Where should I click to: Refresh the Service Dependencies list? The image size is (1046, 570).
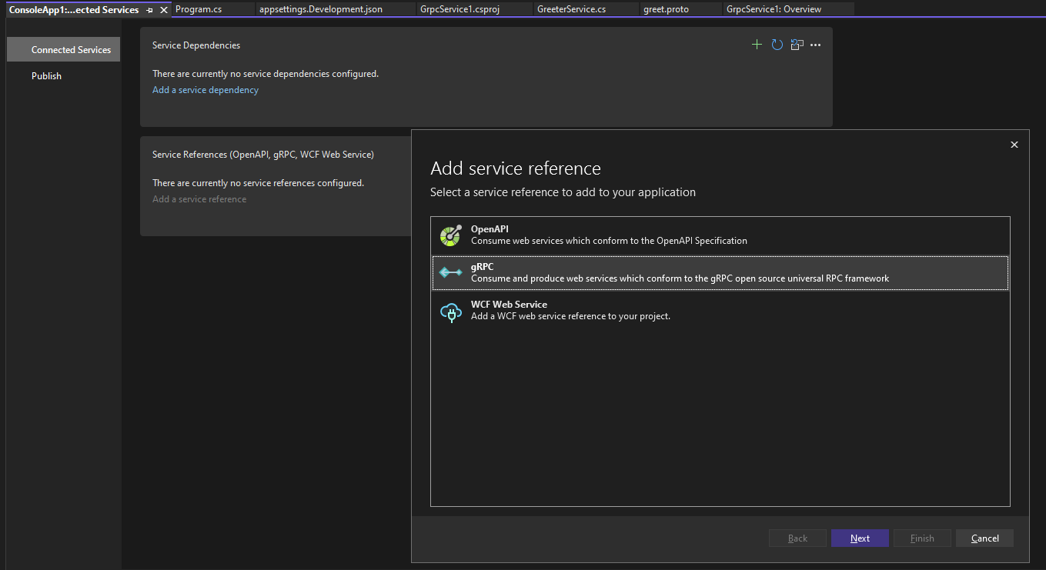[777, 45]
